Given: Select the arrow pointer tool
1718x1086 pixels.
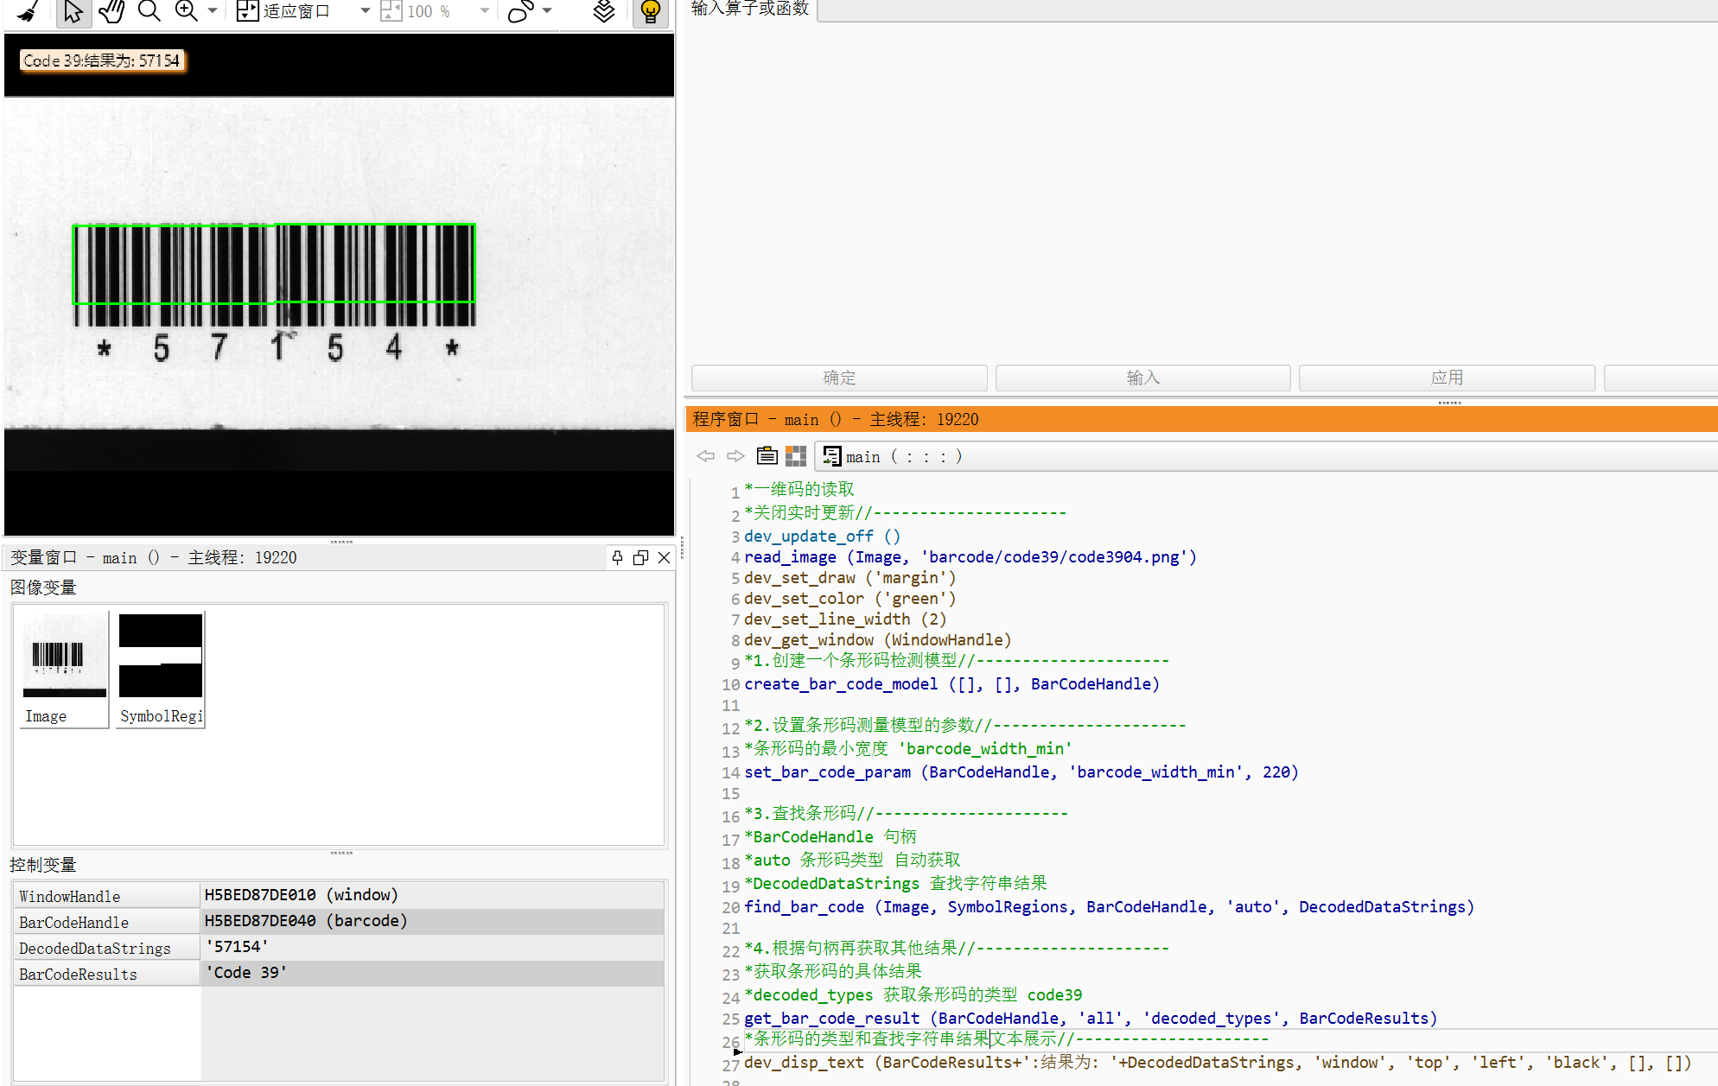Looking at the screenshot, I should 73,11.
